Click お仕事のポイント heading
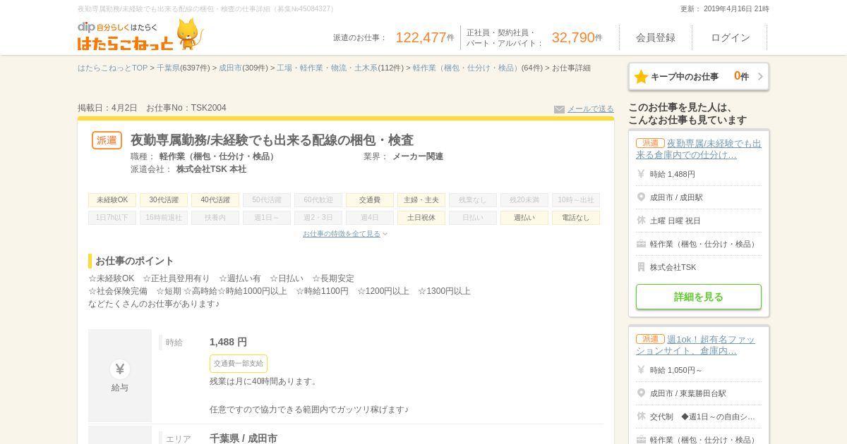 tap(134, 261)
